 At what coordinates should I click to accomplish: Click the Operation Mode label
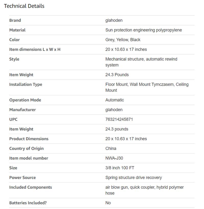25,100
